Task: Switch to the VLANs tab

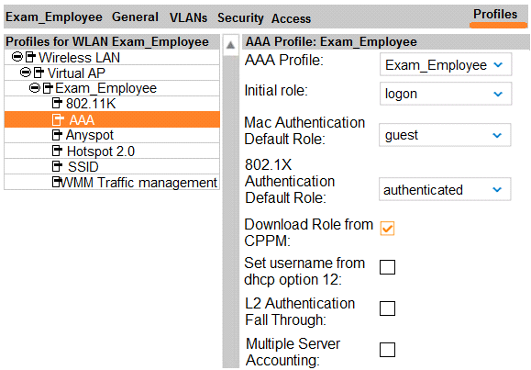Action: 188,17
